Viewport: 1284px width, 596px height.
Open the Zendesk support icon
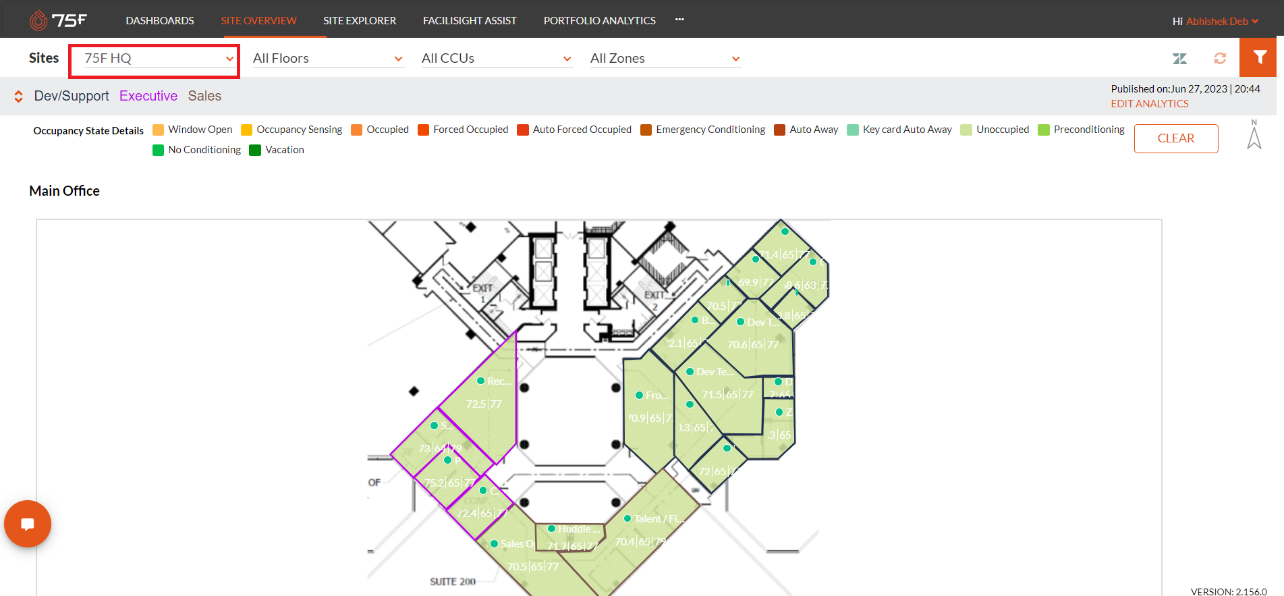coord(1179,59)
